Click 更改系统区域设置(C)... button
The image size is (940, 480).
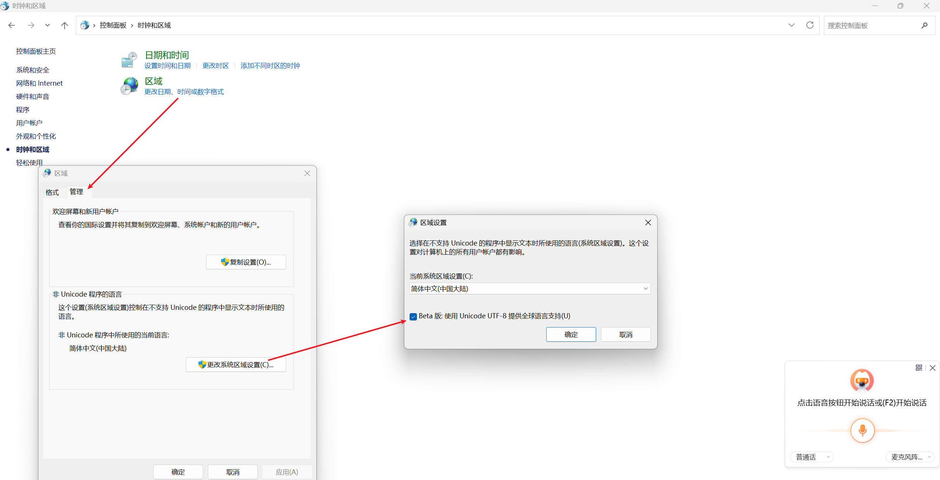[236, 365]
